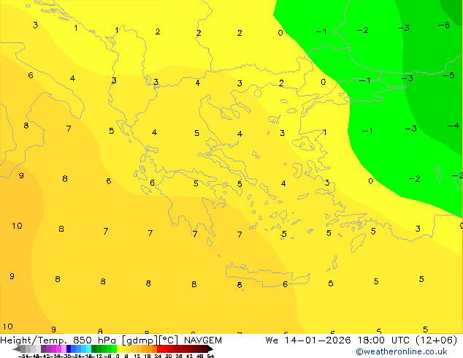The height and width of the screenshot is (358, 463).
Task: Click the weekday label "We"
Action: click(272, 340)
